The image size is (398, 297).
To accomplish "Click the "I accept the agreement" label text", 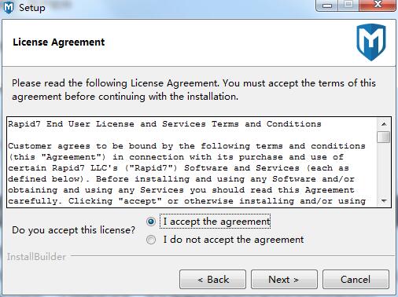I will 216,222.
